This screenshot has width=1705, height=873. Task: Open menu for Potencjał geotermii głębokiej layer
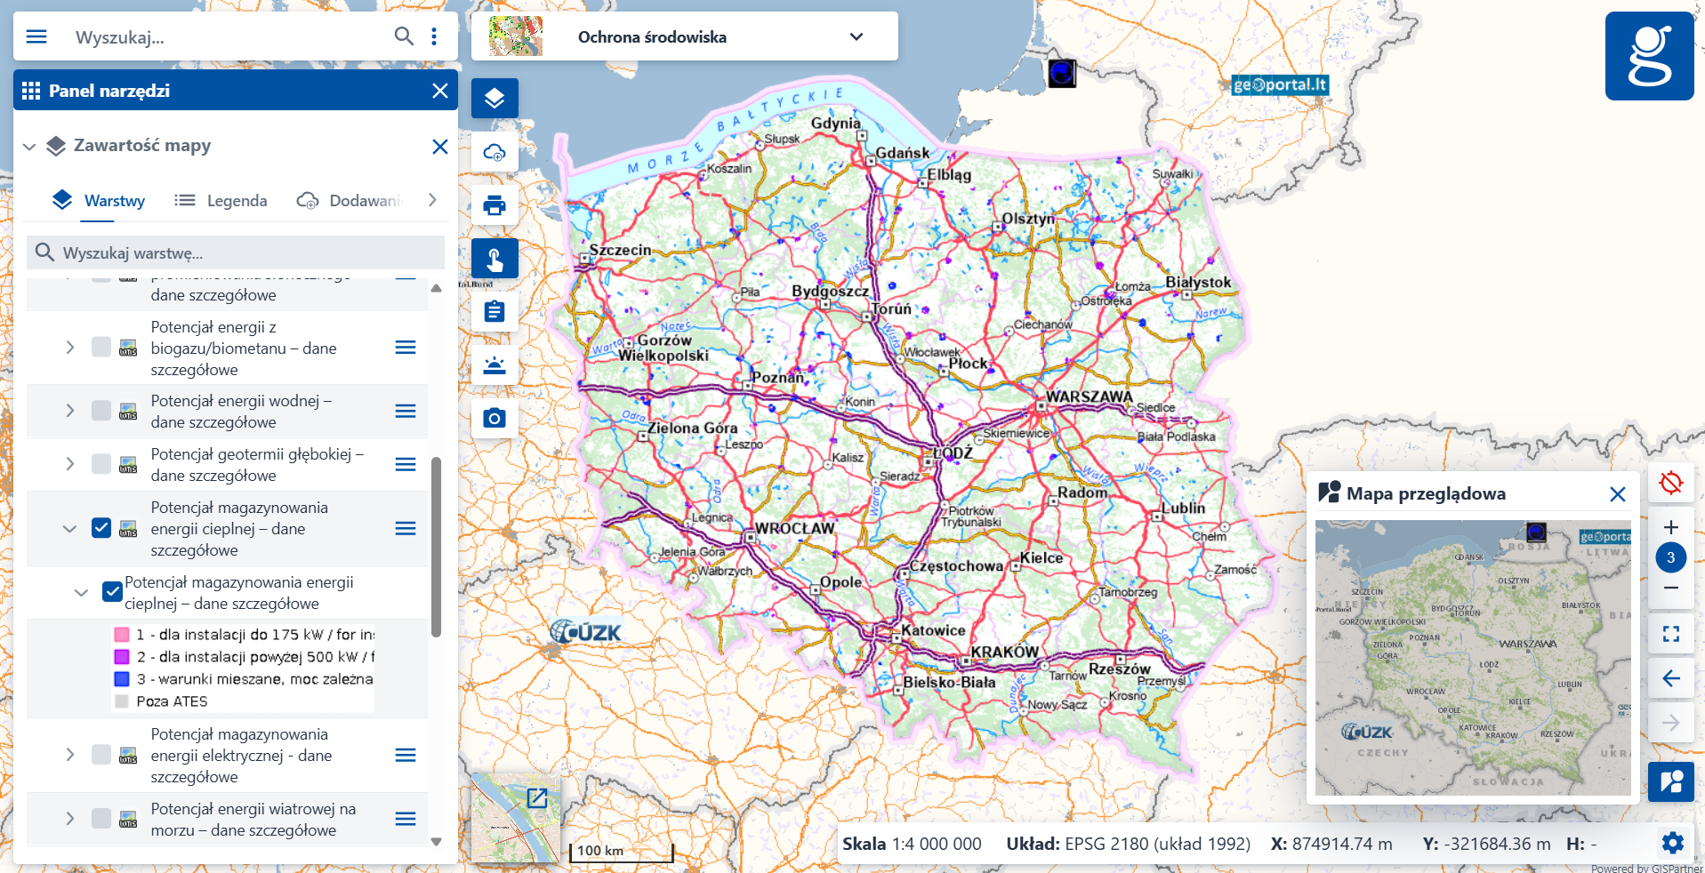[406, 464]
